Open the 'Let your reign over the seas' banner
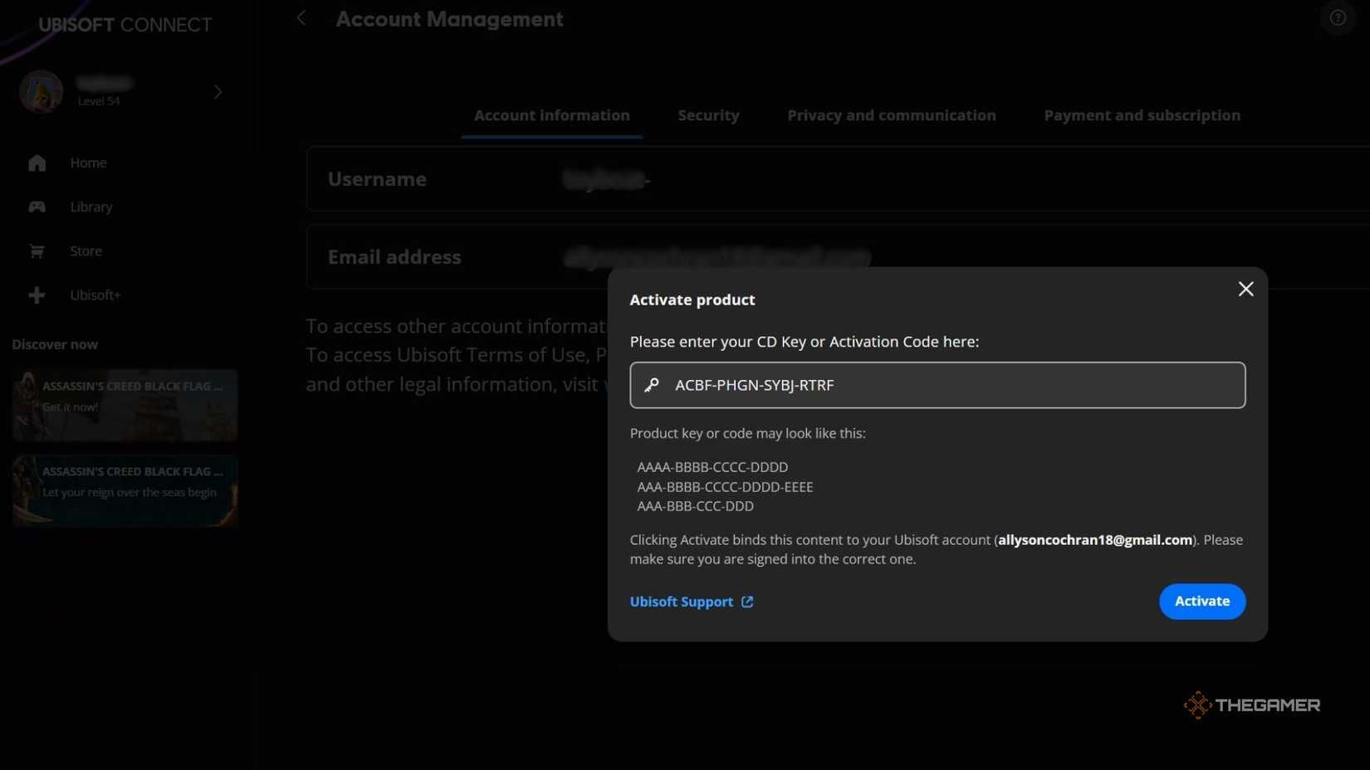 125,490
